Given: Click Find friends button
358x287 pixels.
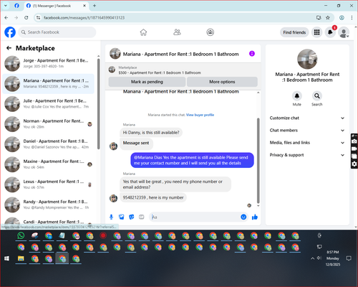Looking at the screenshot, I should (x=294, y=32).
